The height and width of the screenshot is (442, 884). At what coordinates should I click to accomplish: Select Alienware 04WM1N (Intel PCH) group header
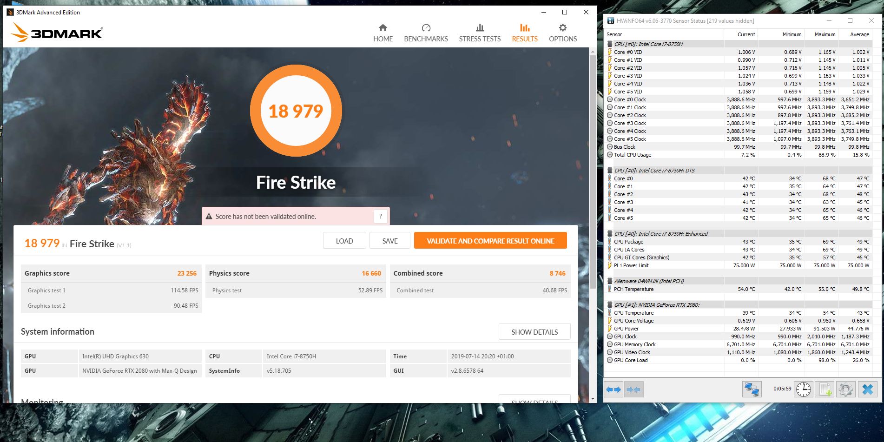tap(739, 281)
